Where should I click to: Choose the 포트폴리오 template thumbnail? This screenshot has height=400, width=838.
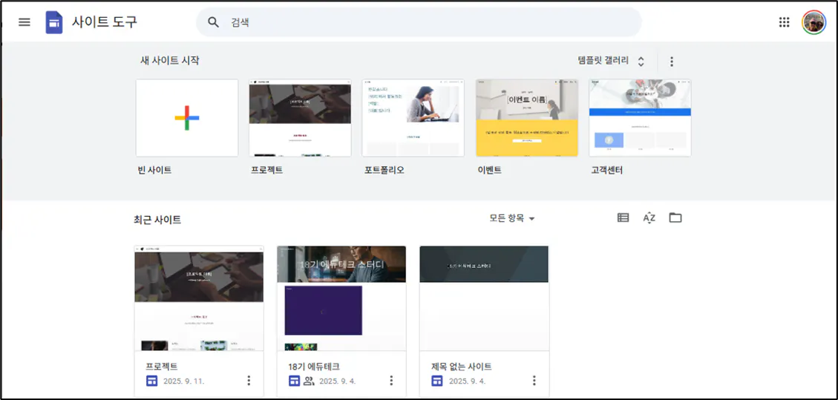tap(413, 118)
